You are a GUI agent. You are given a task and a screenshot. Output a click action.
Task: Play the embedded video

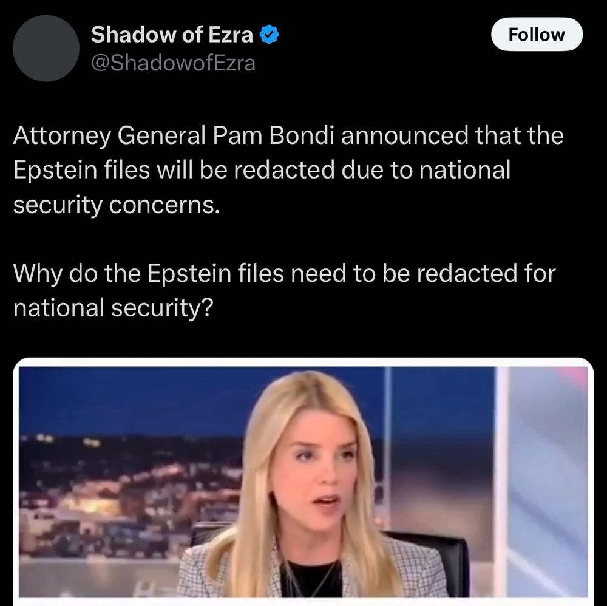pyautogui.click(x=303, y=482)
